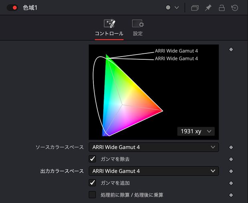Image resolution: width=248 pixels, height=203 pixels.
Task: Switch to the 設定 tab
Action: (138, 28)
